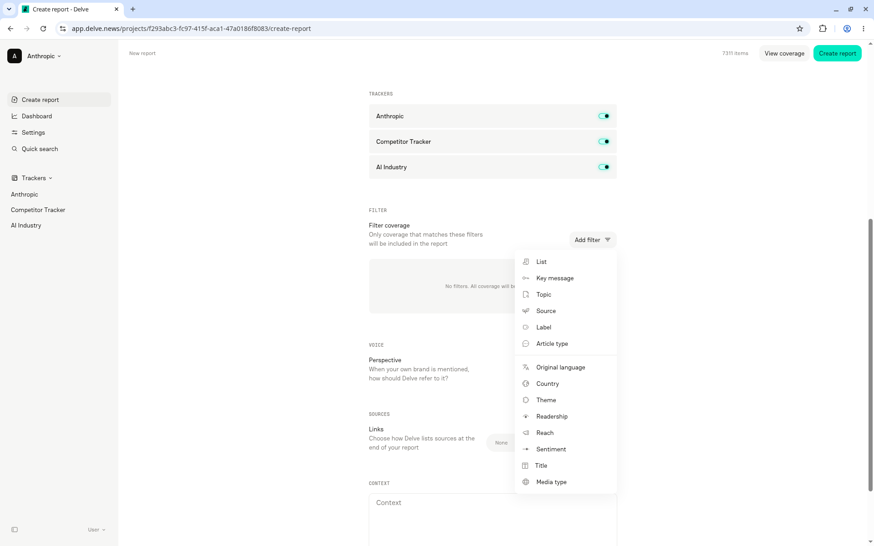Click the Readership eye icon

pos(526,416)
